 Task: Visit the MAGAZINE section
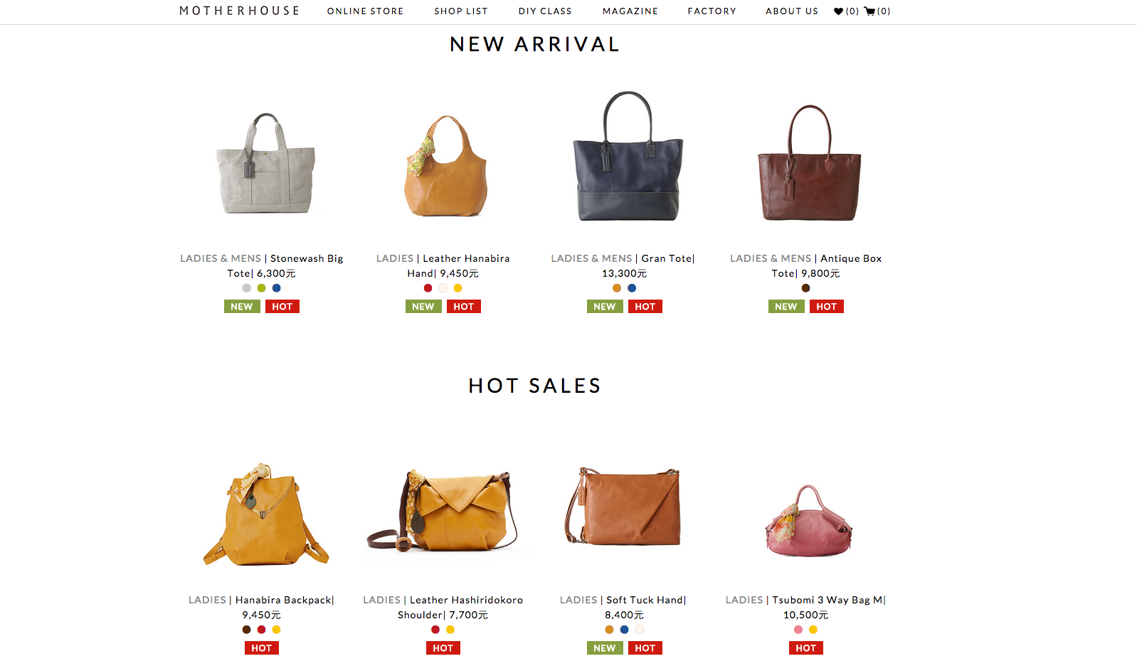coord(630,11)
